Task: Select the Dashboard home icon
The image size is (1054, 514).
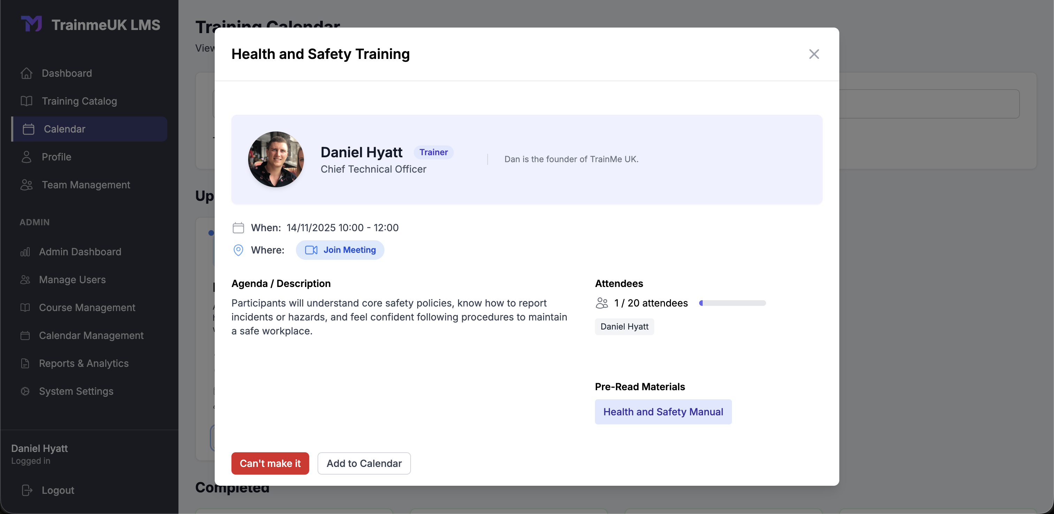Action: 26,73
